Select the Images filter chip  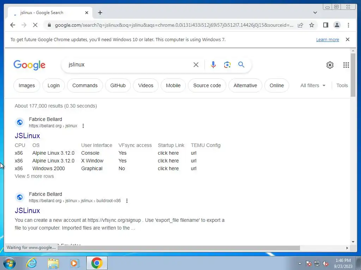coord(27,85)
